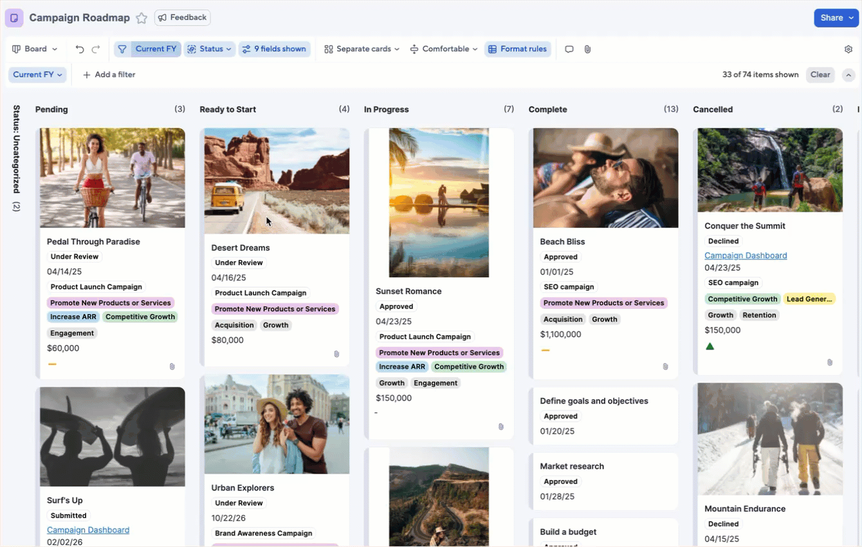Open the Pedal Through Paradise card title
862x547 pixels.
(x=93, y=242)
